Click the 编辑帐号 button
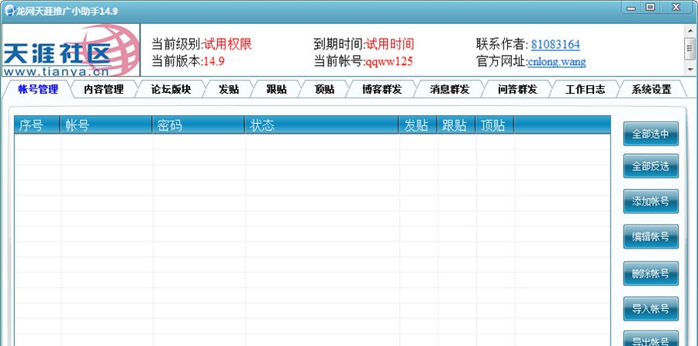Viewport: 698px width, 346px height. click(x=651, y=237)
